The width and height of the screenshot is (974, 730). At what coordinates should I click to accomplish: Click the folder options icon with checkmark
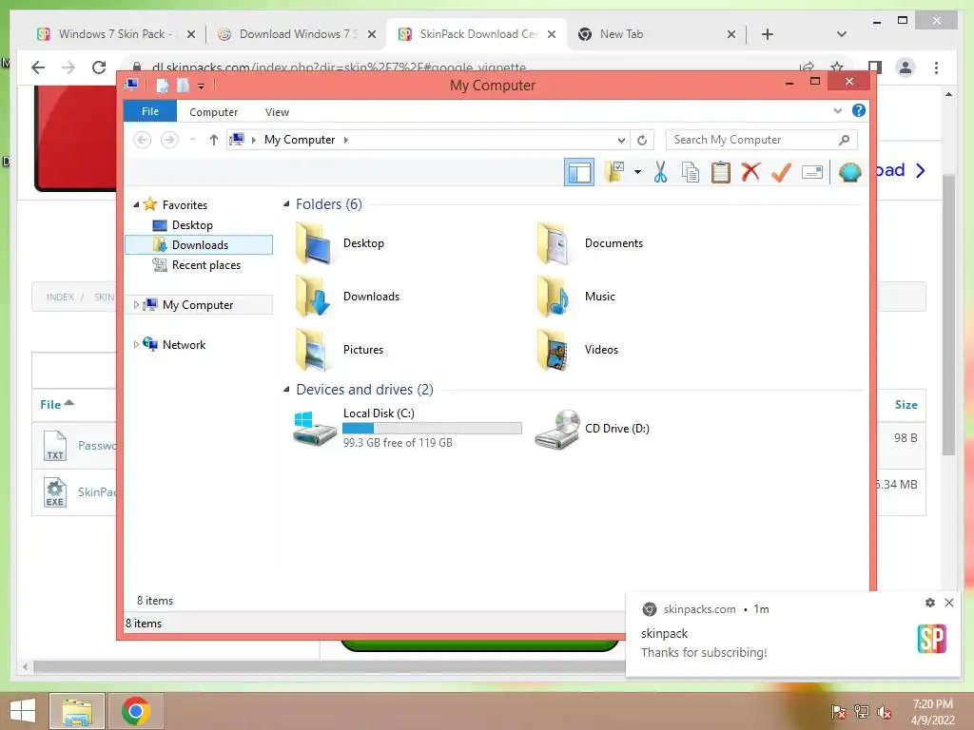tap(614, 172)
